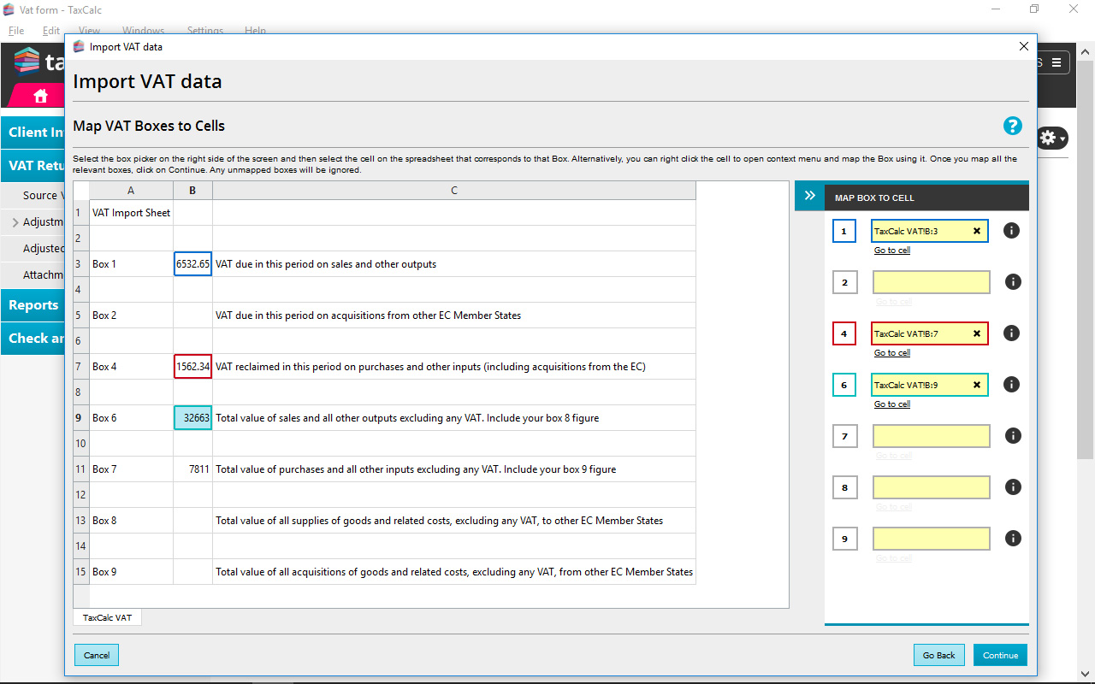Screen dimensions: 1095x684
Task: Clear the Box 1 cell mapping
Action: click(977, 231)
